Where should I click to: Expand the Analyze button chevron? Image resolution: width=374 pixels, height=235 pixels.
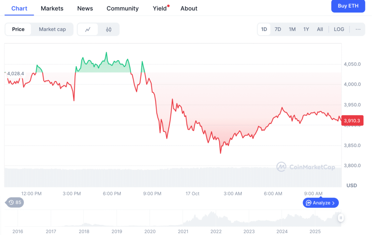click(x=334, y=203)
